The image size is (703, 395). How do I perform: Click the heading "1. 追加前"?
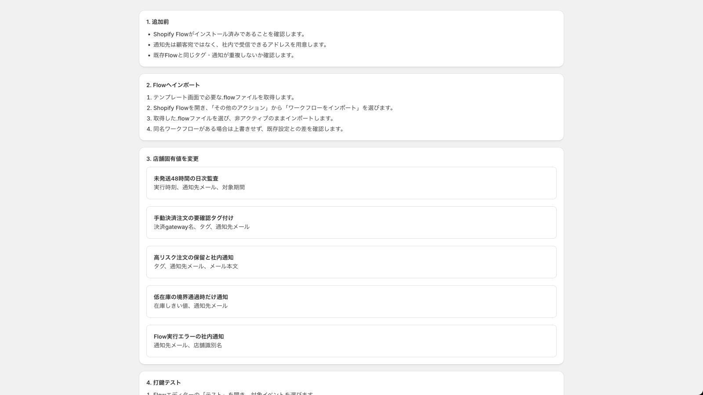coord(158,22)
